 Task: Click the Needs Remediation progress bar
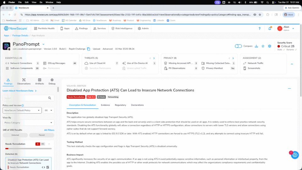pos(29,149)
